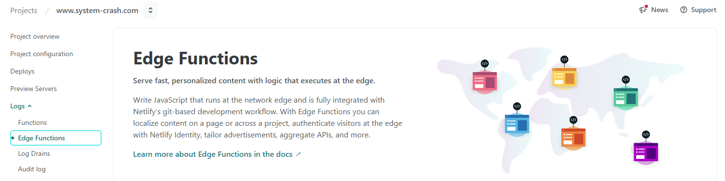Open Preview Servers in sidebar
This screenshot has height=181, width=725.
(x=34, y=89)
